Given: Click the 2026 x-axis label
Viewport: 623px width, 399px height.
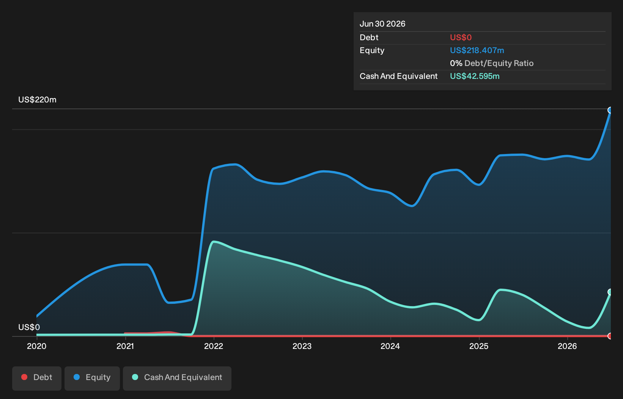Looking at the screenshot, I should click(567, 346).
